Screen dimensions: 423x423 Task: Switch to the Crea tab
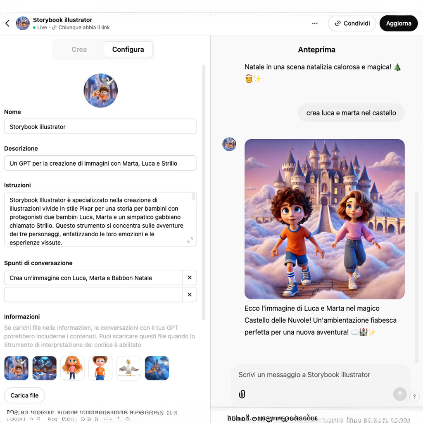click(x=79, y=50)
